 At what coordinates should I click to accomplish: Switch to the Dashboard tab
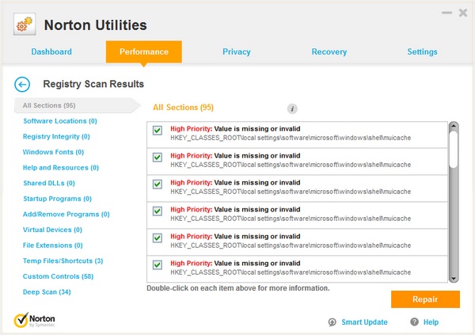pyautogui.click(x=51, y=51)
